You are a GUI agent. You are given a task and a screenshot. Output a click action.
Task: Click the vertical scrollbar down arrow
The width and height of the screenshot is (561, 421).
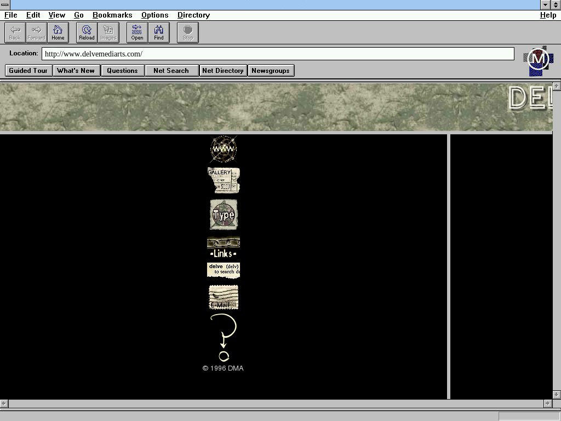coord(557,395)
